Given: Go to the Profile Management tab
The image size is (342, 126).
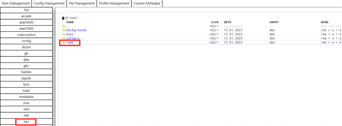Looking at the screenshot, I should pos(114,3).
